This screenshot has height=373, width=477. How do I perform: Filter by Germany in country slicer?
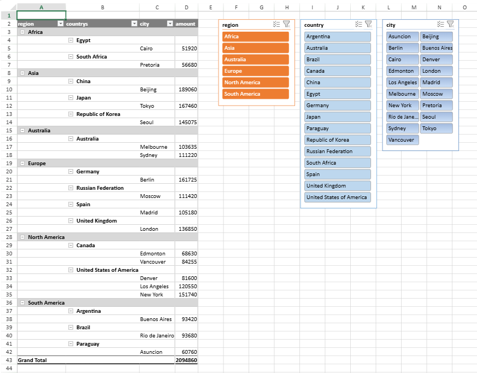[x=337, y=106]
